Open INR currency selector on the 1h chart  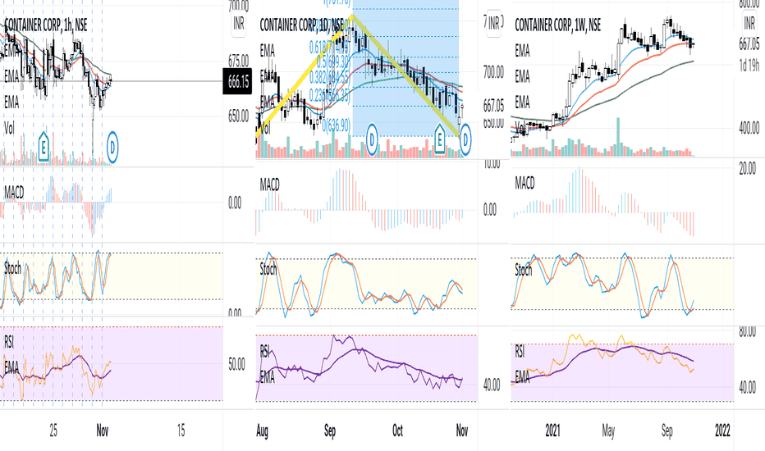coord(239,24)
